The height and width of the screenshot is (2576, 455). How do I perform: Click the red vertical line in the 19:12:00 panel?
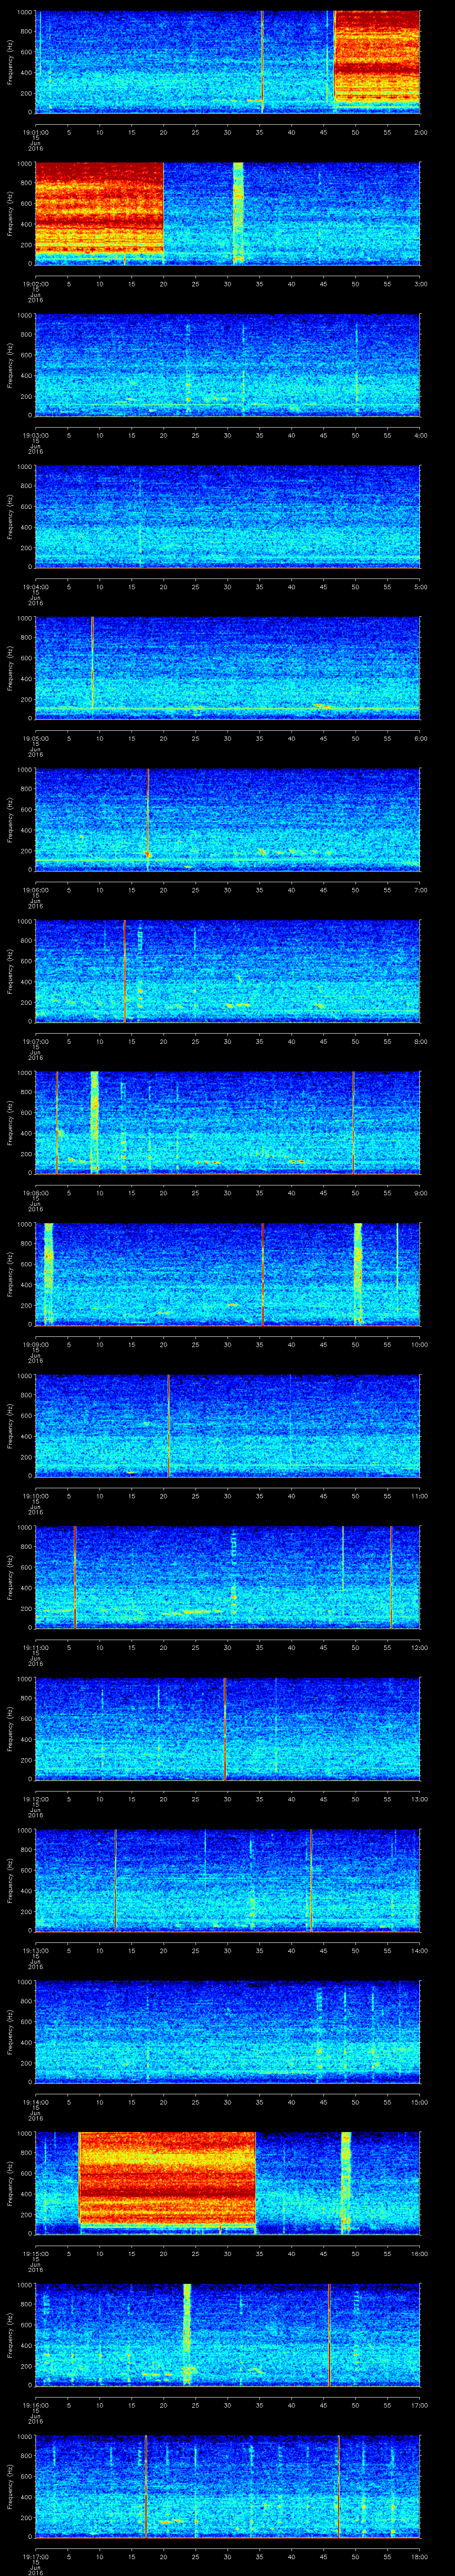tap(225, 1728)
